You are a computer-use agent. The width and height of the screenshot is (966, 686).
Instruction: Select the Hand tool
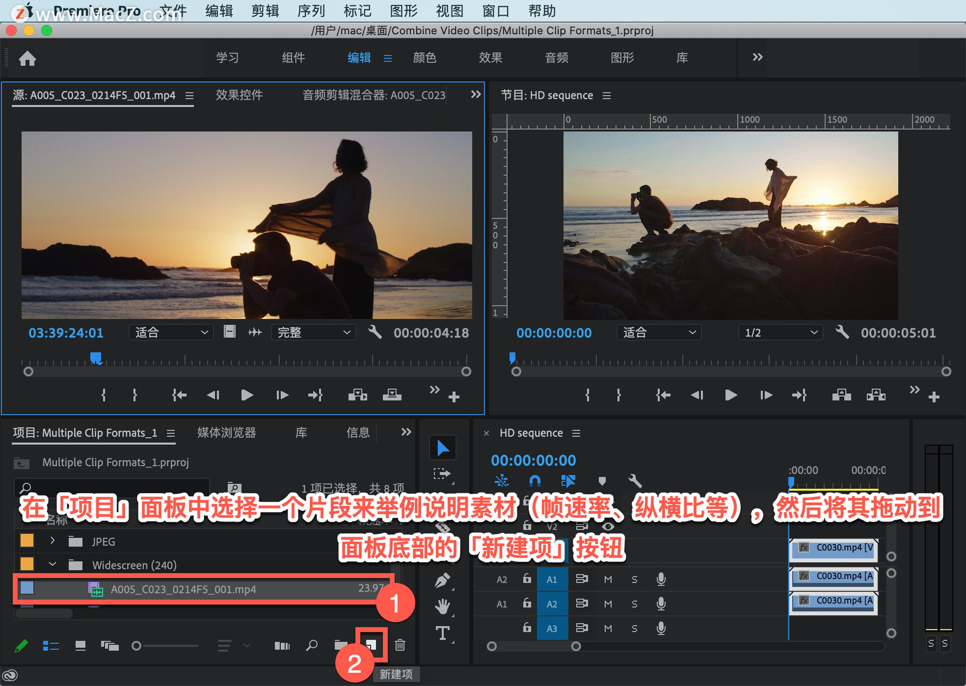(443, 607)
